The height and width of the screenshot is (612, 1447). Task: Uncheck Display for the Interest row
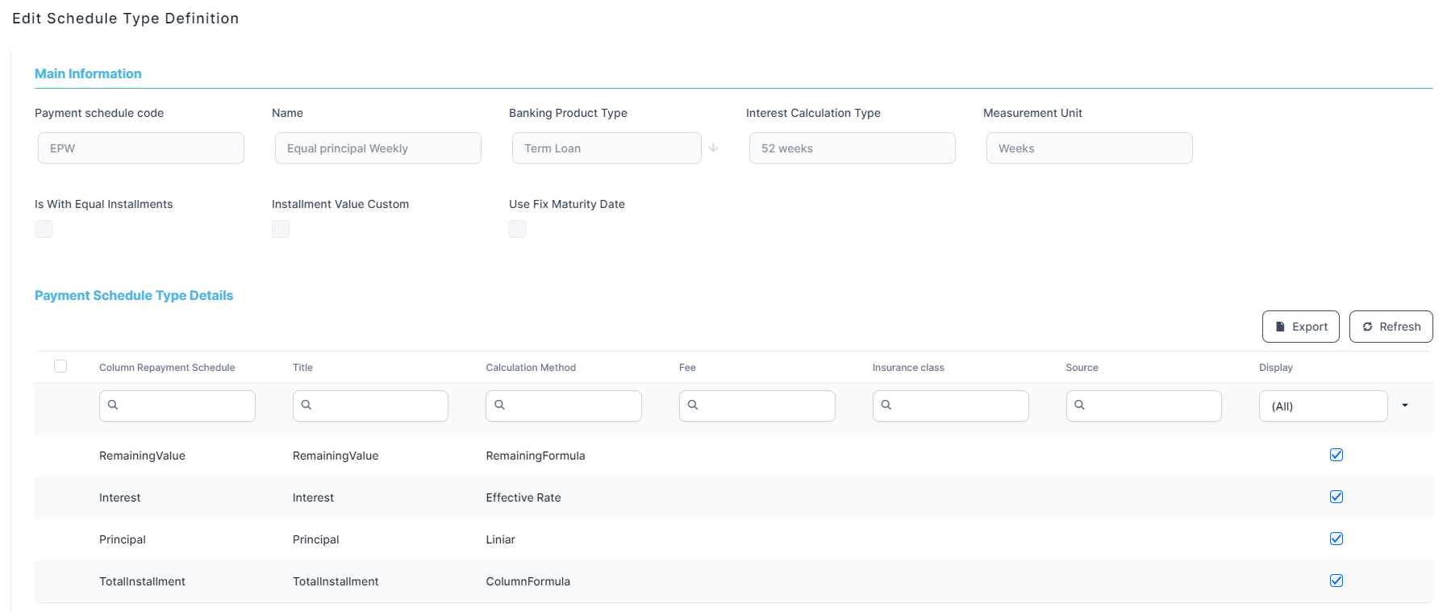click(x=1336, y=497)
